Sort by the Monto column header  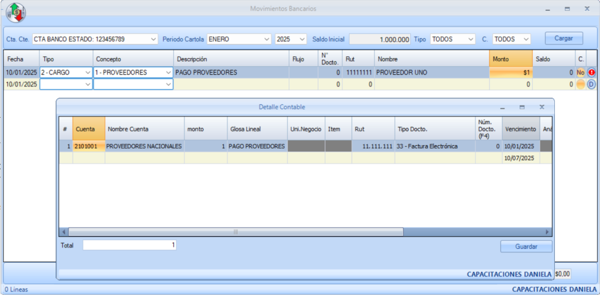pyautogui.click(x=510, y=59)
